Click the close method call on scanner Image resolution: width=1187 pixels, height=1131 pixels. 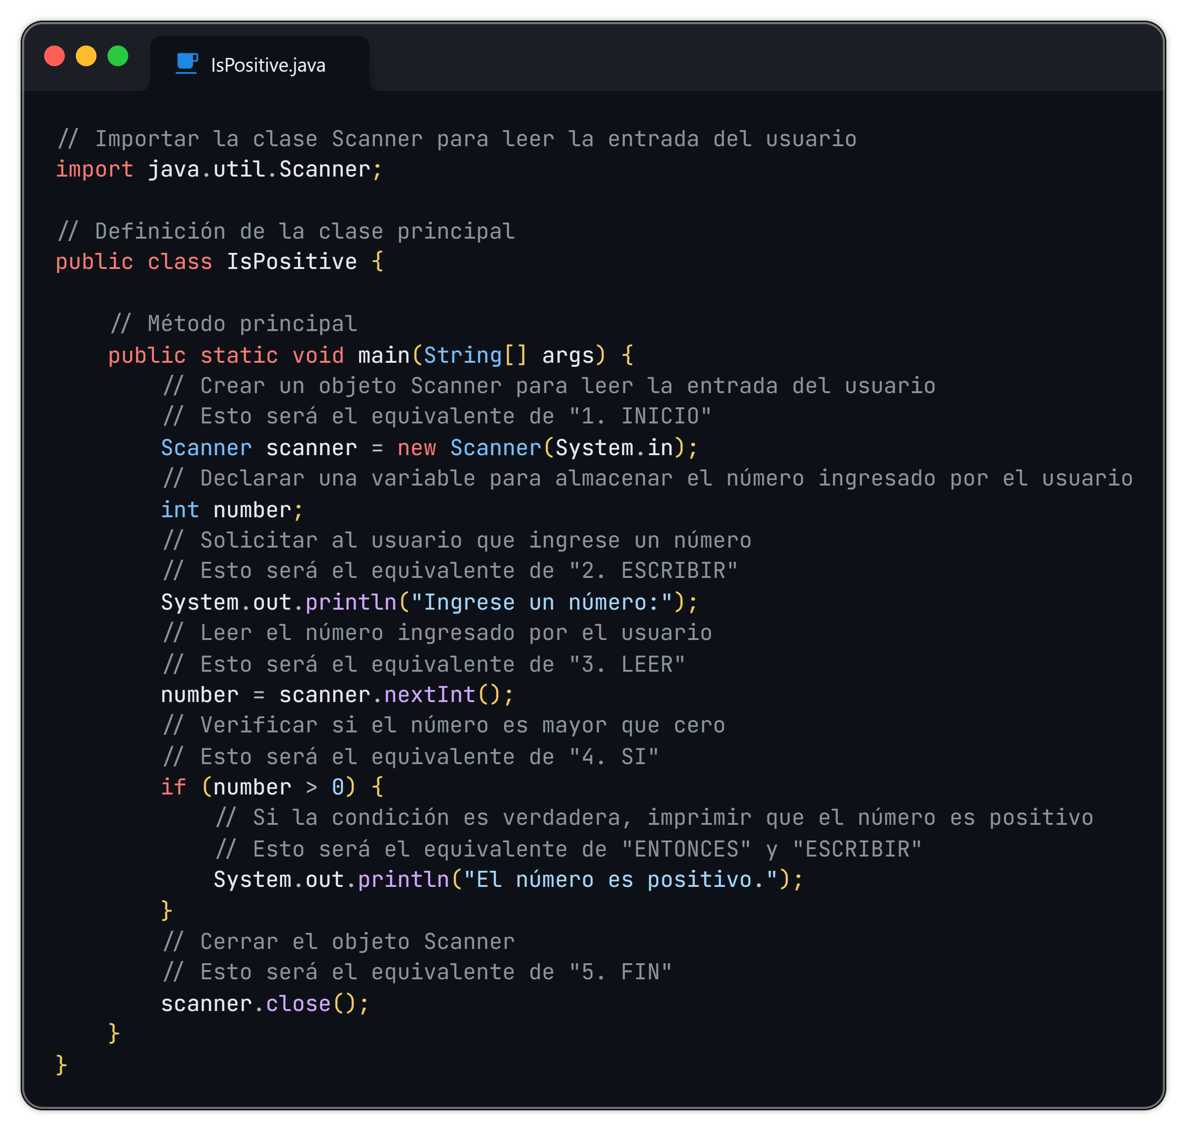coord(298,1004)
